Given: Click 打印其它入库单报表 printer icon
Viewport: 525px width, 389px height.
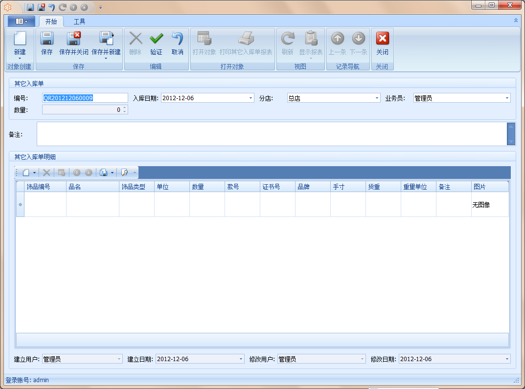Looking at the screenshot, I should pyautogui.click(x=246, y=39).
